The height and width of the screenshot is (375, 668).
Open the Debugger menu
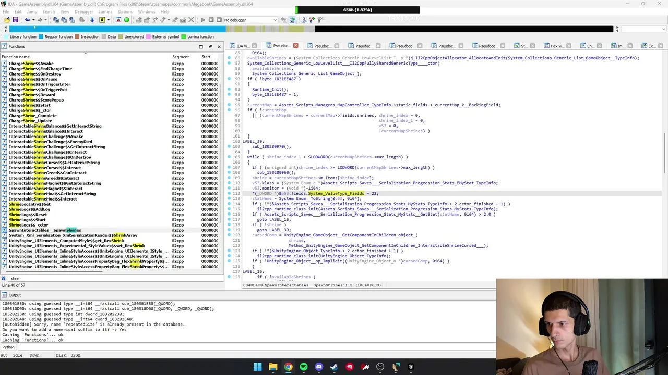[x=83, y=11]
